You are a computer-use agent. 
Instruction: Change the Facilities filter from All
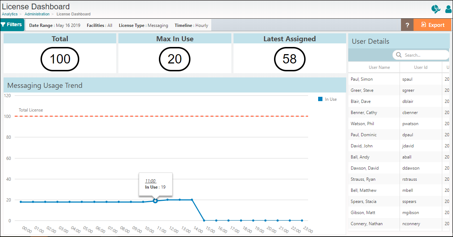(99, 25)
